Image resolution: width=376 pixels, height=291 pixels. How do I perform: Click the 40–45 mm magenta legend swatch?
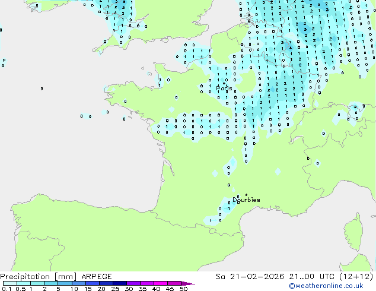161,283
